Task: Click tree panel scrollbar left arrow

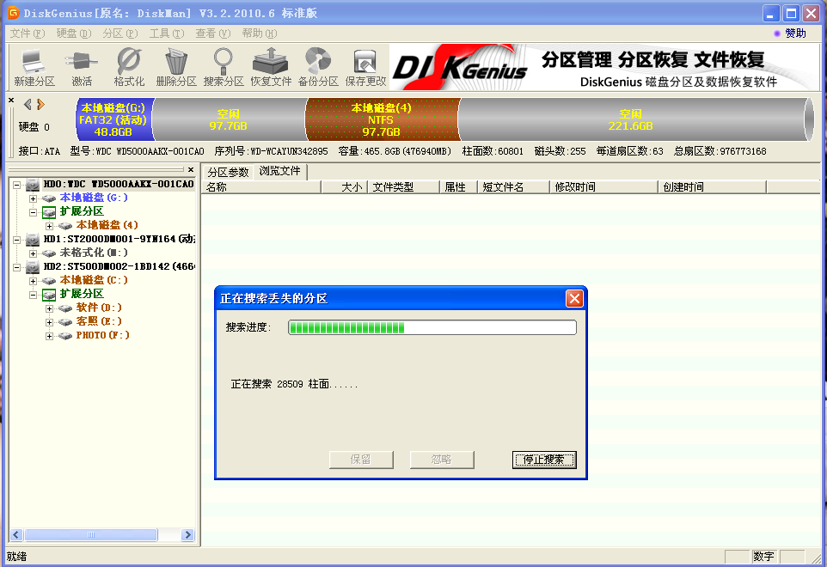Action: click(15, 535)
